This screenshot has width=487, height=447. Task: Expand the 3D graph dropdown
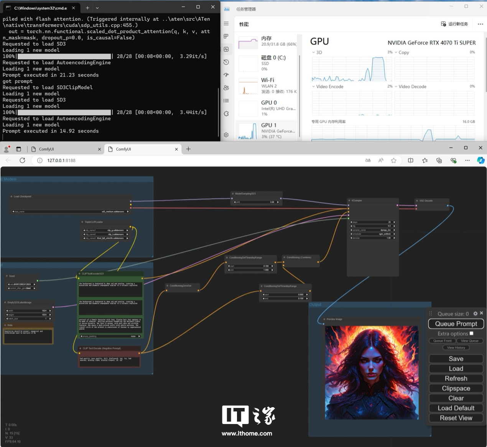point(313,52)
